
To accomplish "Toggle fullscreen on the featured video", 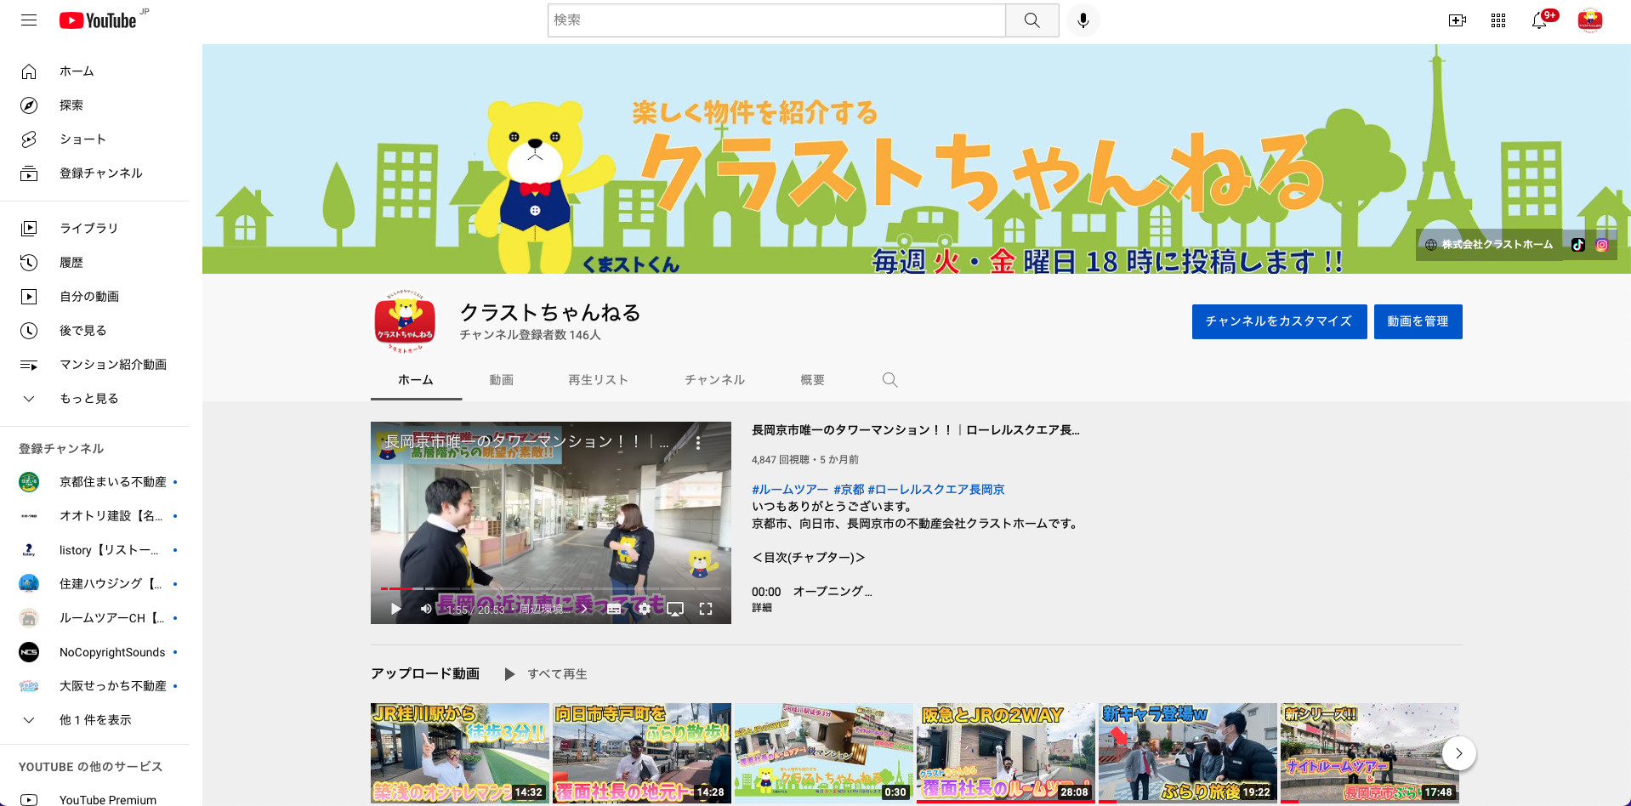I will pos(705,609).
